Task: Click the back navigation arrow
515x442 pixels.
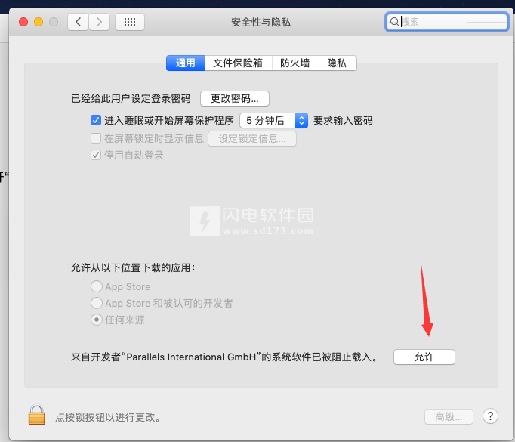Action: (x=78, y=22)
